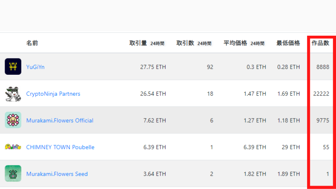336x189 pixels.
Task: Sort by the 作品数 column header
Action: point(320,43)
